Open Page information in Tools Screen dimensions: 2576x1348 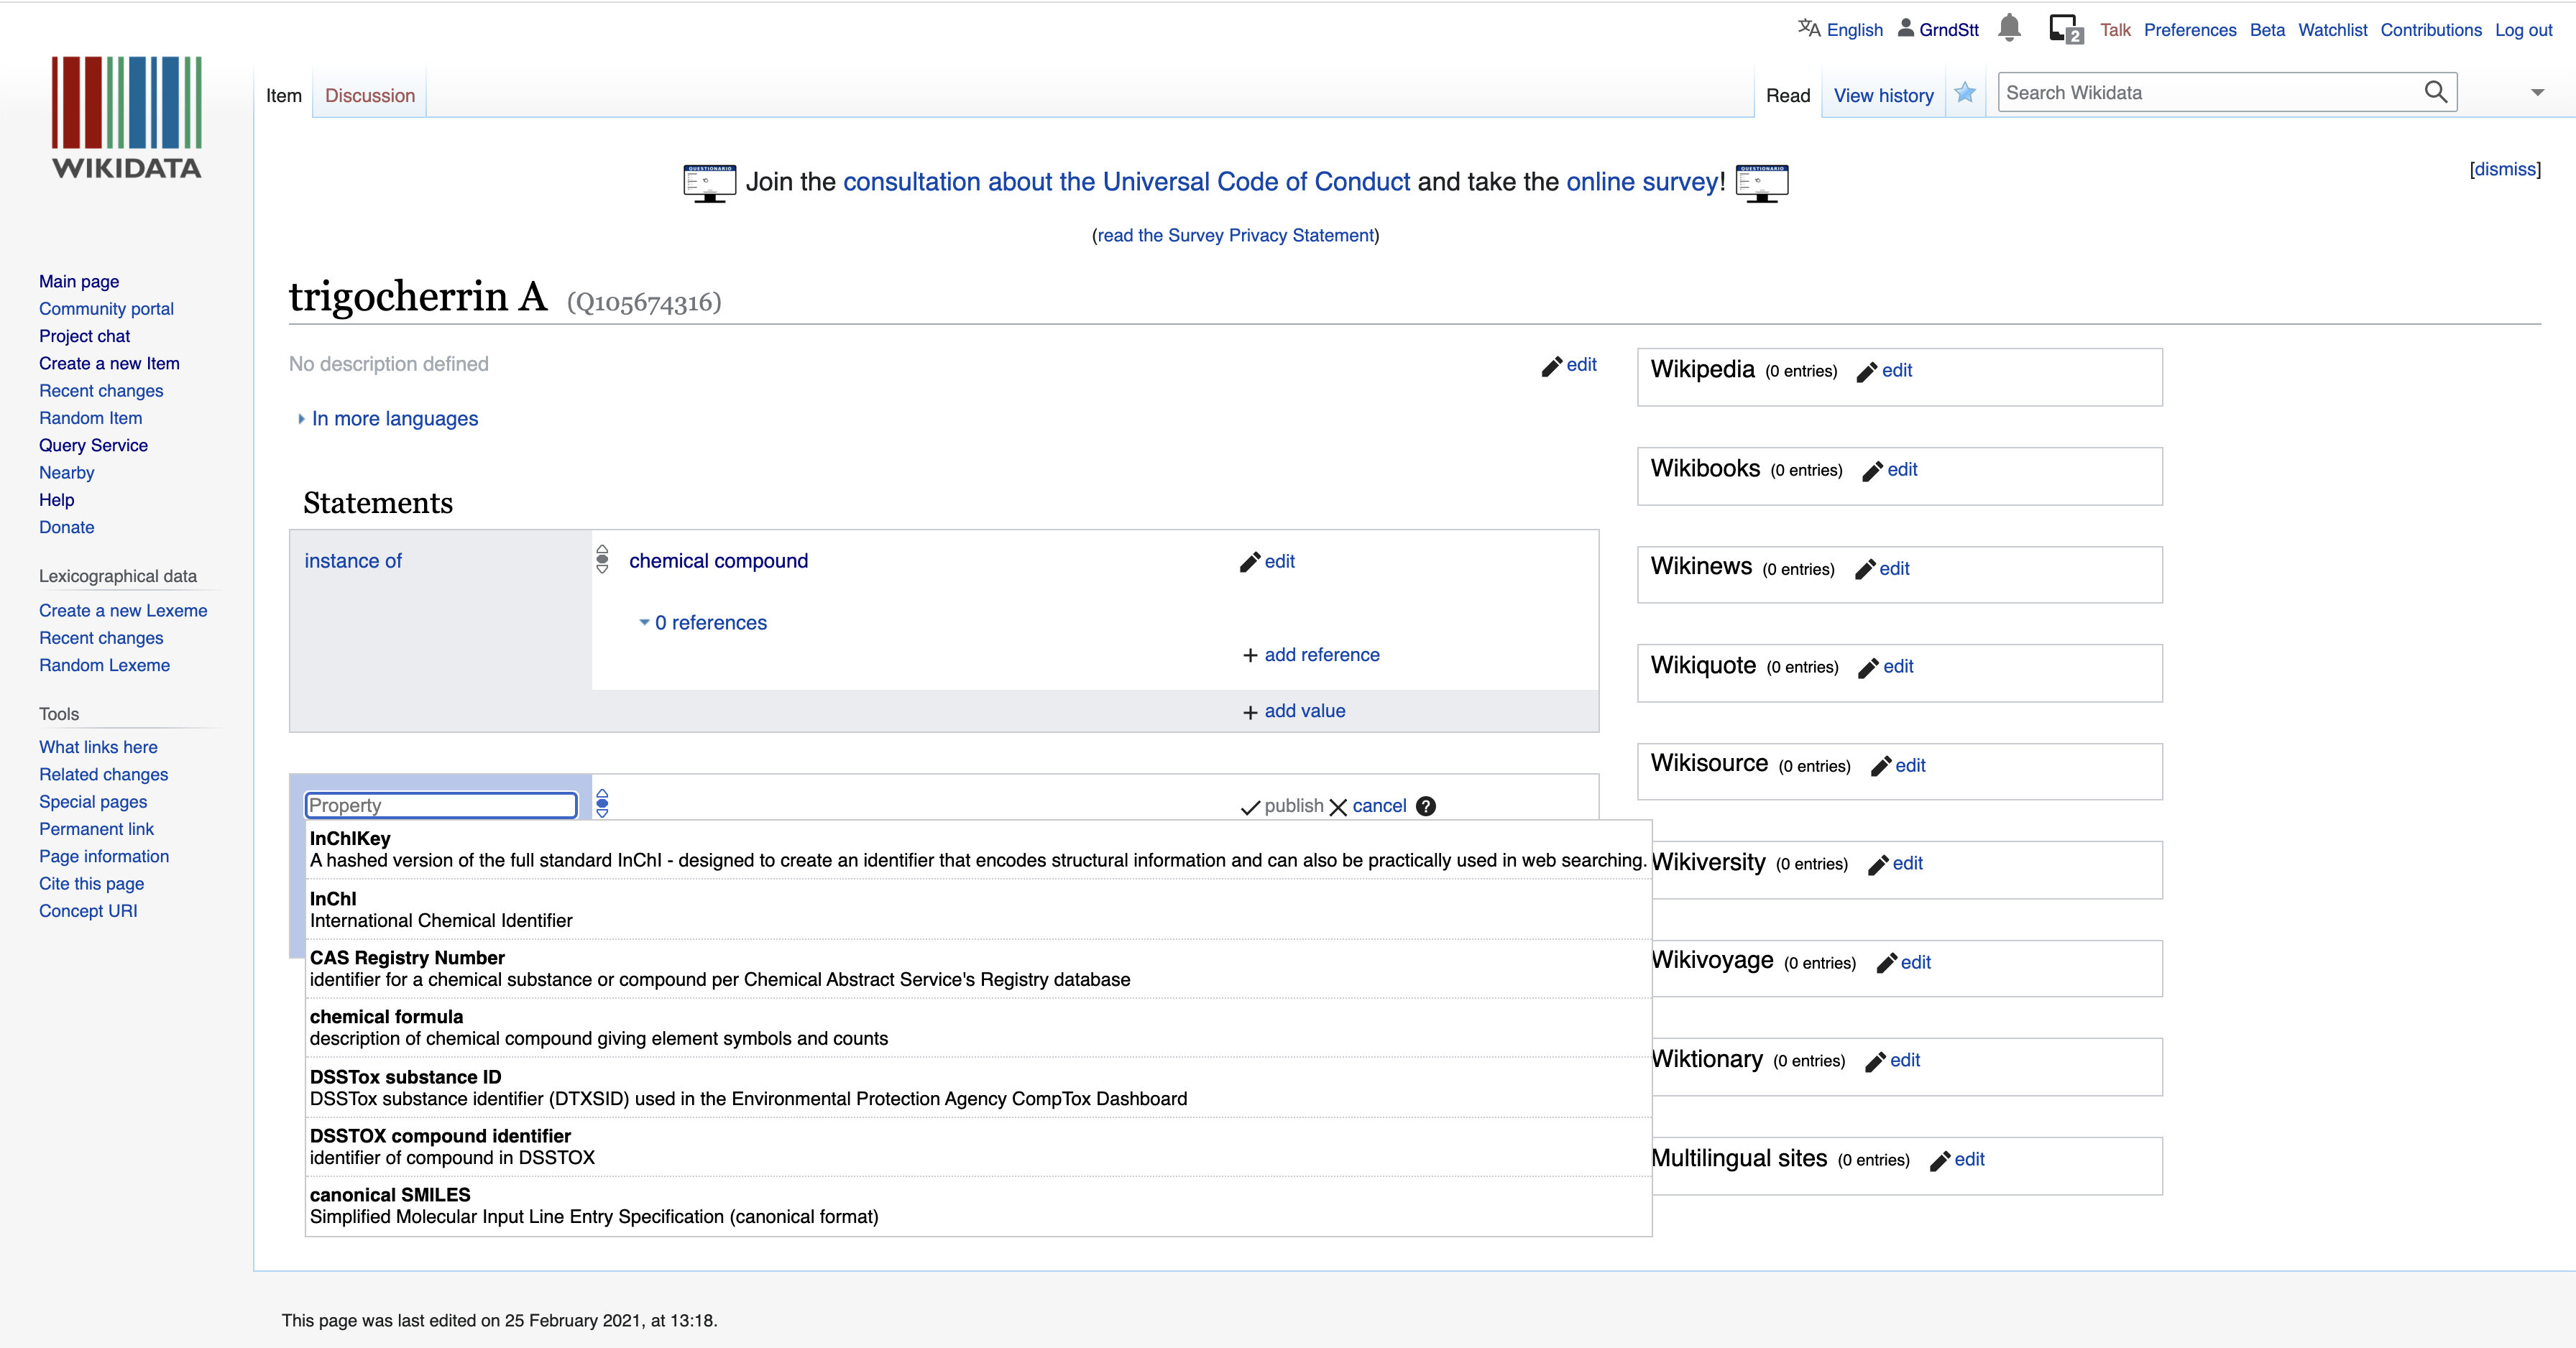[104, 857]
